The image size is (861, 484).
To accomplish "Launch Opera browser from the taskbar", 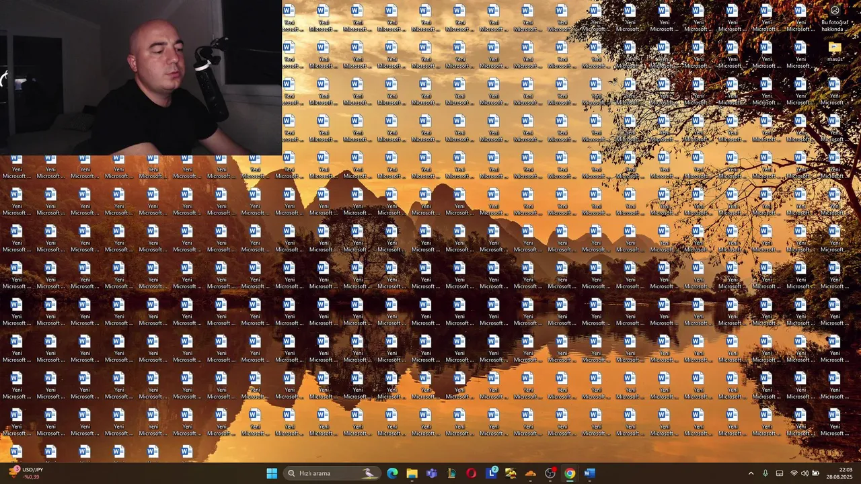I will tap(471, 473).
